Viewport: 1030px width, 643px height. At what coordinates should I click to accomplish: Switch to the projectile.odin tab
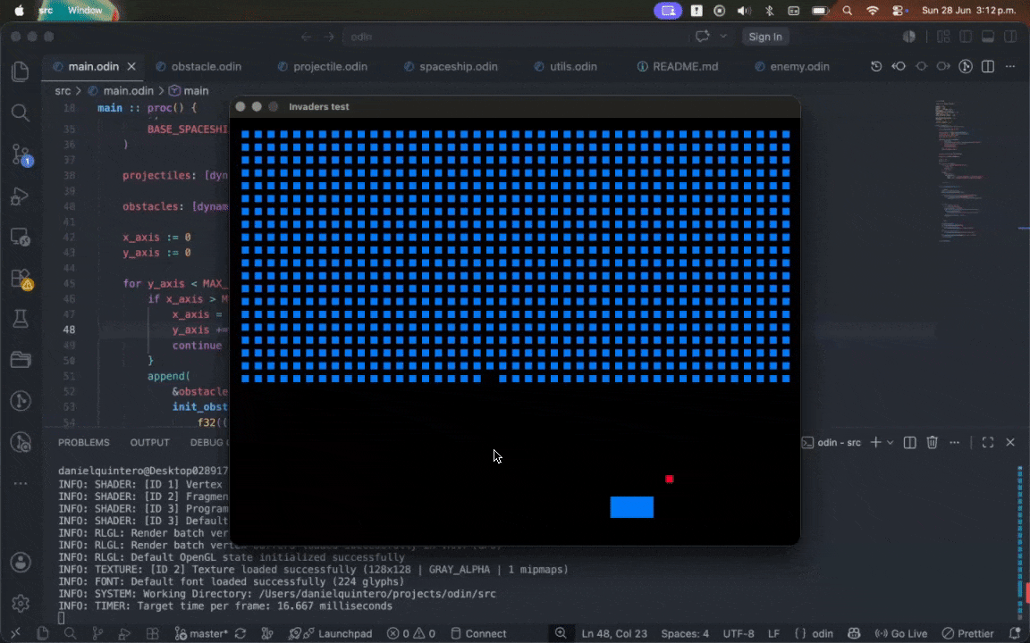330,66
